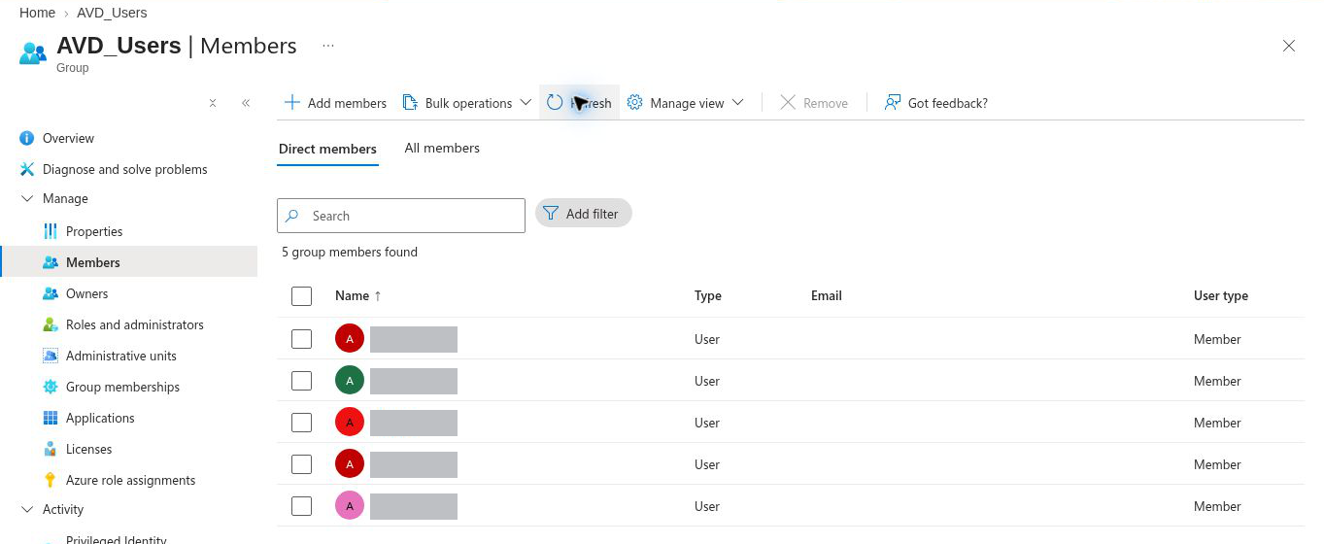Click the Members people icon in sidebar

[51, 262]
